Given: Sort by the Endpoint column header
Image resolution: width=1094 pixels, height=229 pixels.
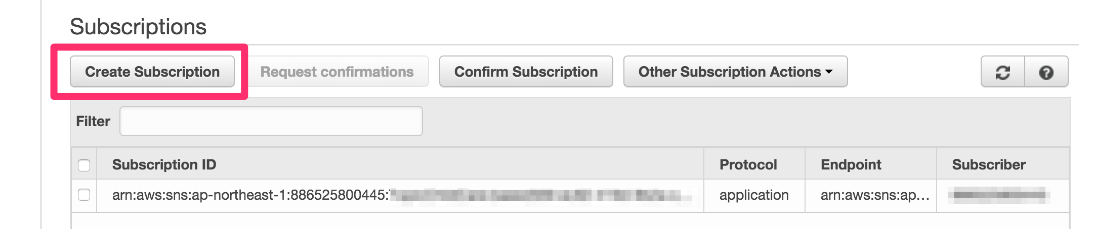Looking at the screenshot, I should point(851,164).
